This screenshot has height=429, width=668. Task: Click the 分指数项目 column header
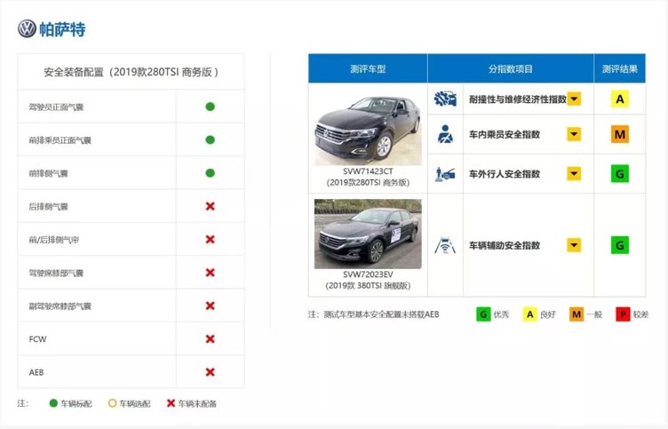[x=511, y=68]
